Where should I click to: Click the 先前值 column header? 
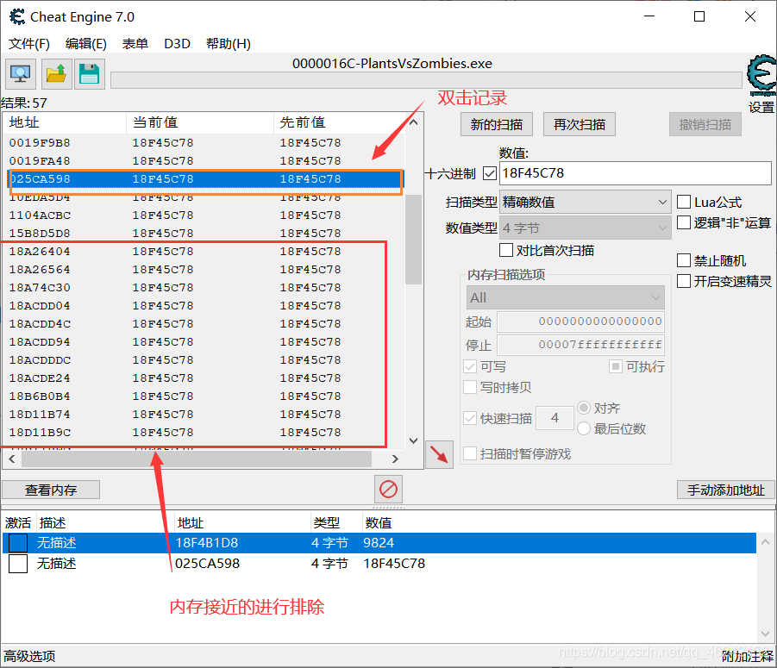coord(339,122)
